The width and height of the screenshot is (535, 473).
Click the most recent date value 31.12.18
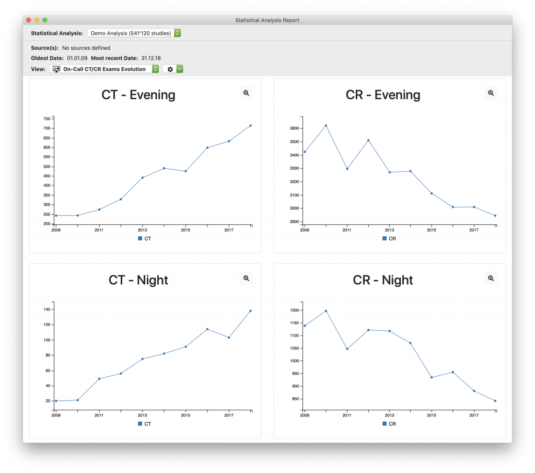click(151, 58)
